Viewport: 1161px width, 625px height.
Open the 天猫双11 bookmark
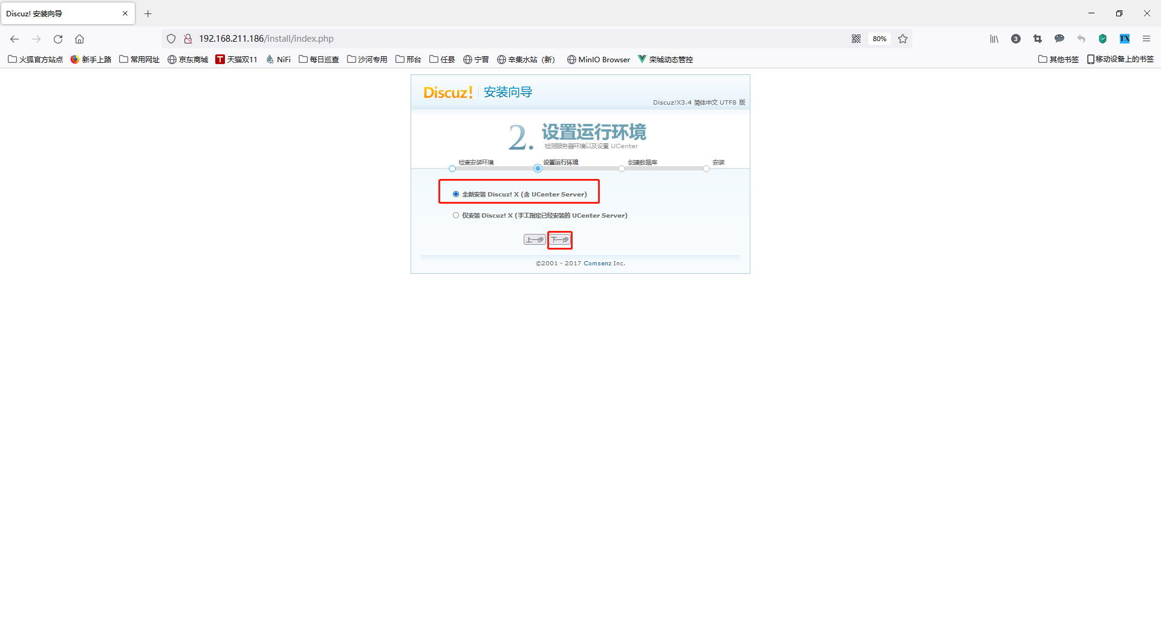pyautogui.click(x=236, y=59)
